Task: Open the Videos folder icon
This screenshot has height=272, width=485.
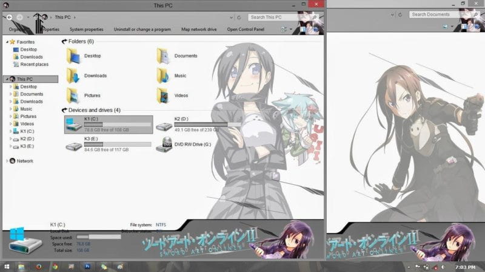Action: [x=163, y=96]
